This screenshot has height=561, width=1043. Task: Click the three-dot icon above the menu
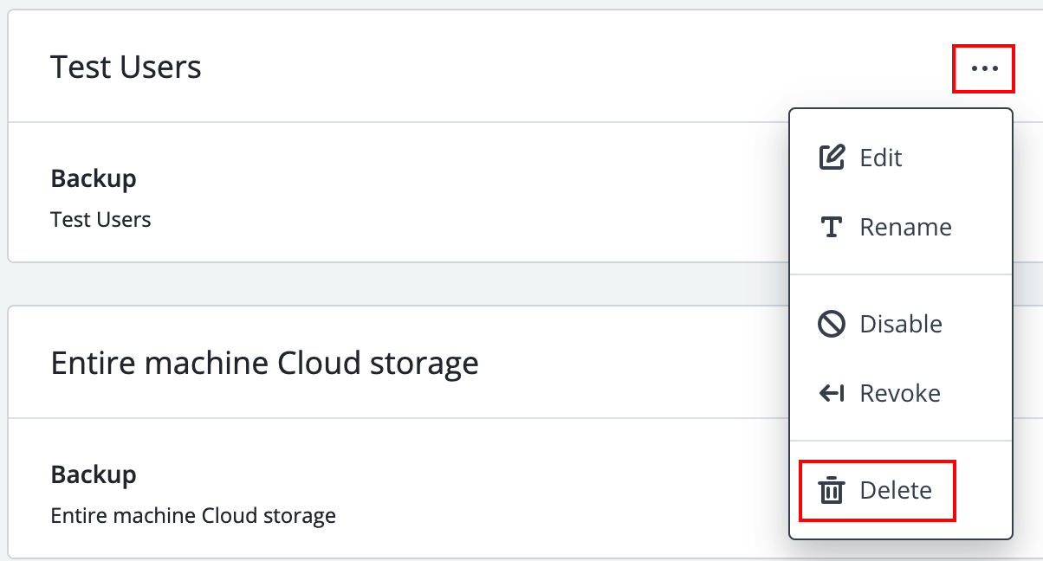[983, 68]
